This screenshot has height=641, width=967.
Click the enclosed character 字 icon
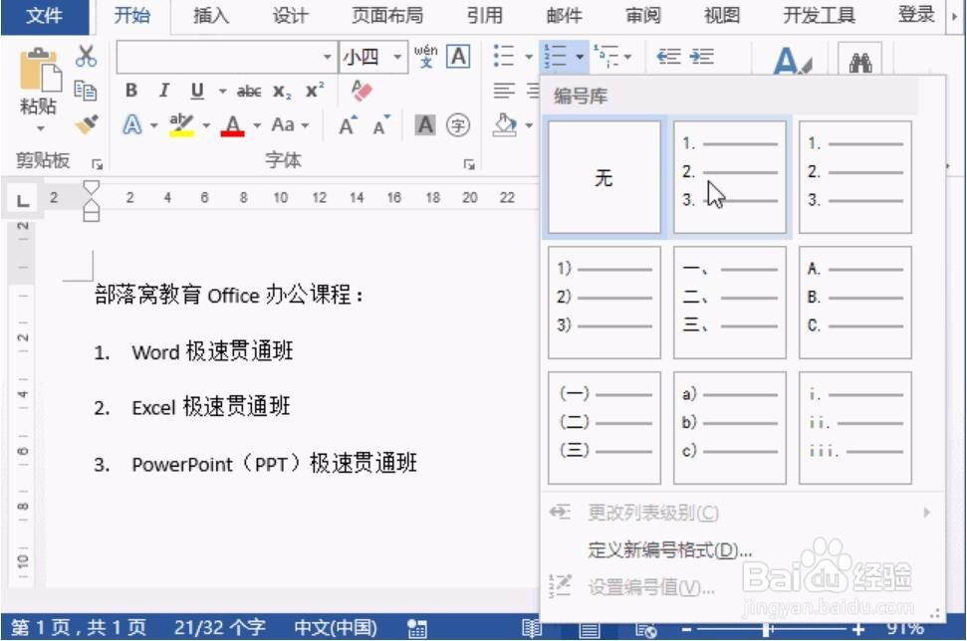click(457, 125)
